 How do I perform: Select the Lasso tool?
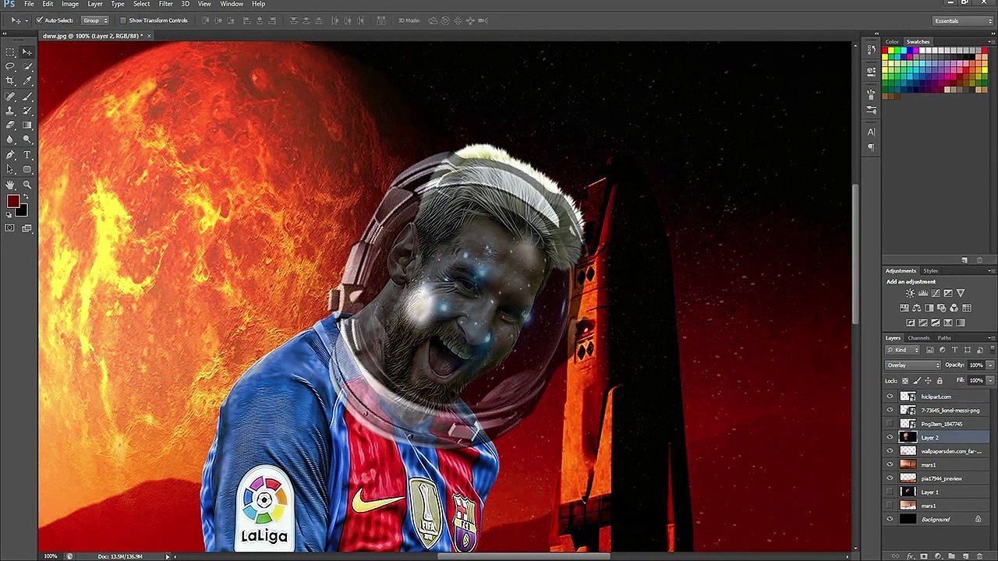tap(10, 67)
